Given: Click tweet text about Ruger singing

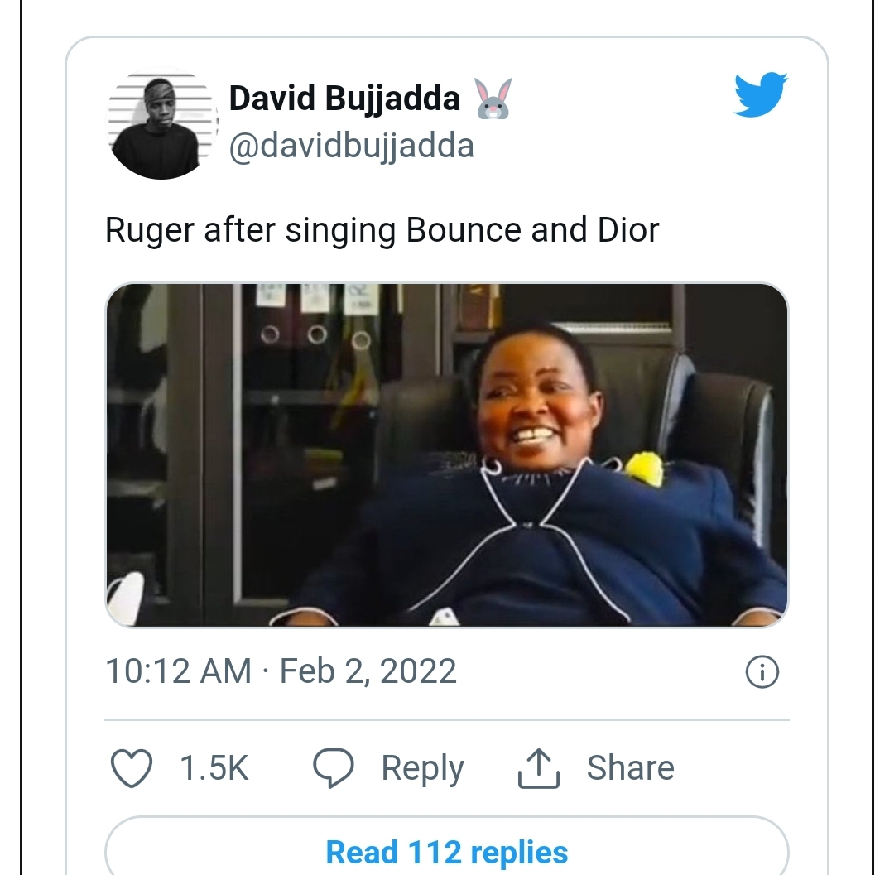Looking at the screenshot, I should tap(382, 230).
